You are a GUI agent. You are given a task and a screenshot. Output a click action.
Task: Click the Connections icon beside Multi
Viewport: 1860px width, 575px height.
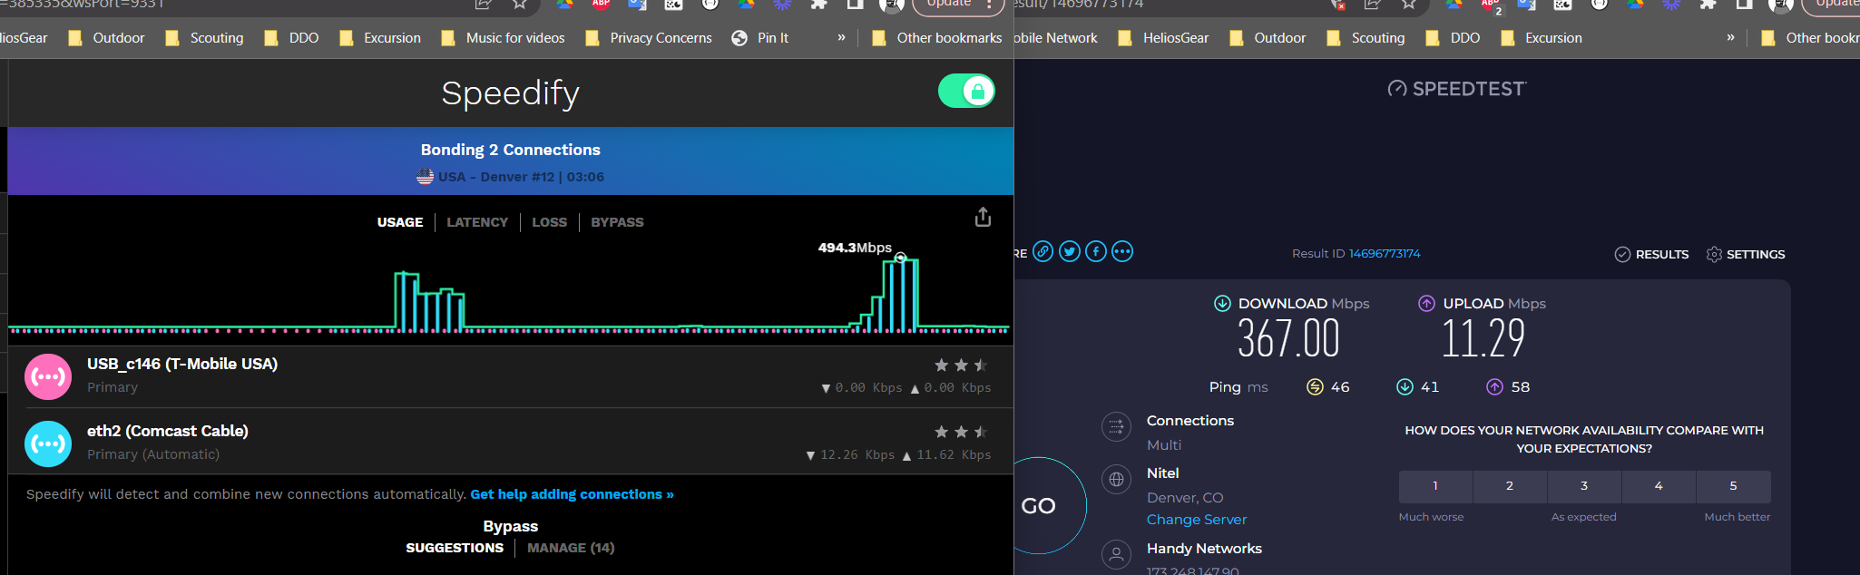click(x=1116, y=426)
